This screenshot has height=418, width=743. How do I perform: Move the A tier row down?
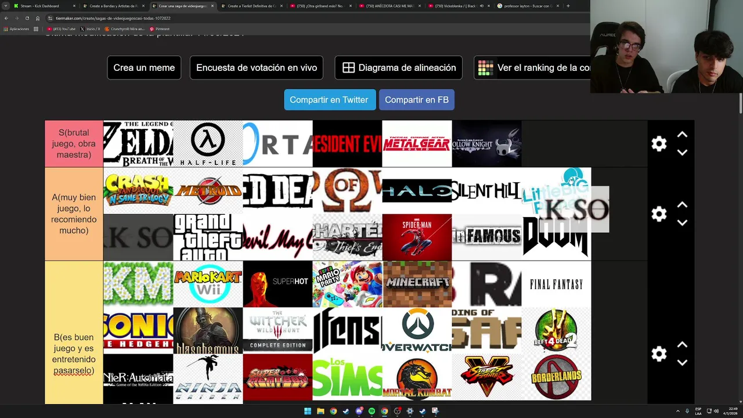tap(682, 222)
